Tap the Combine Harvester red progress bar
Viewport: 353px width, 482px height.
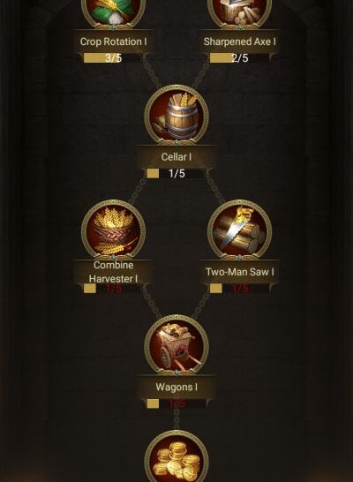click(x=113, y=289)
